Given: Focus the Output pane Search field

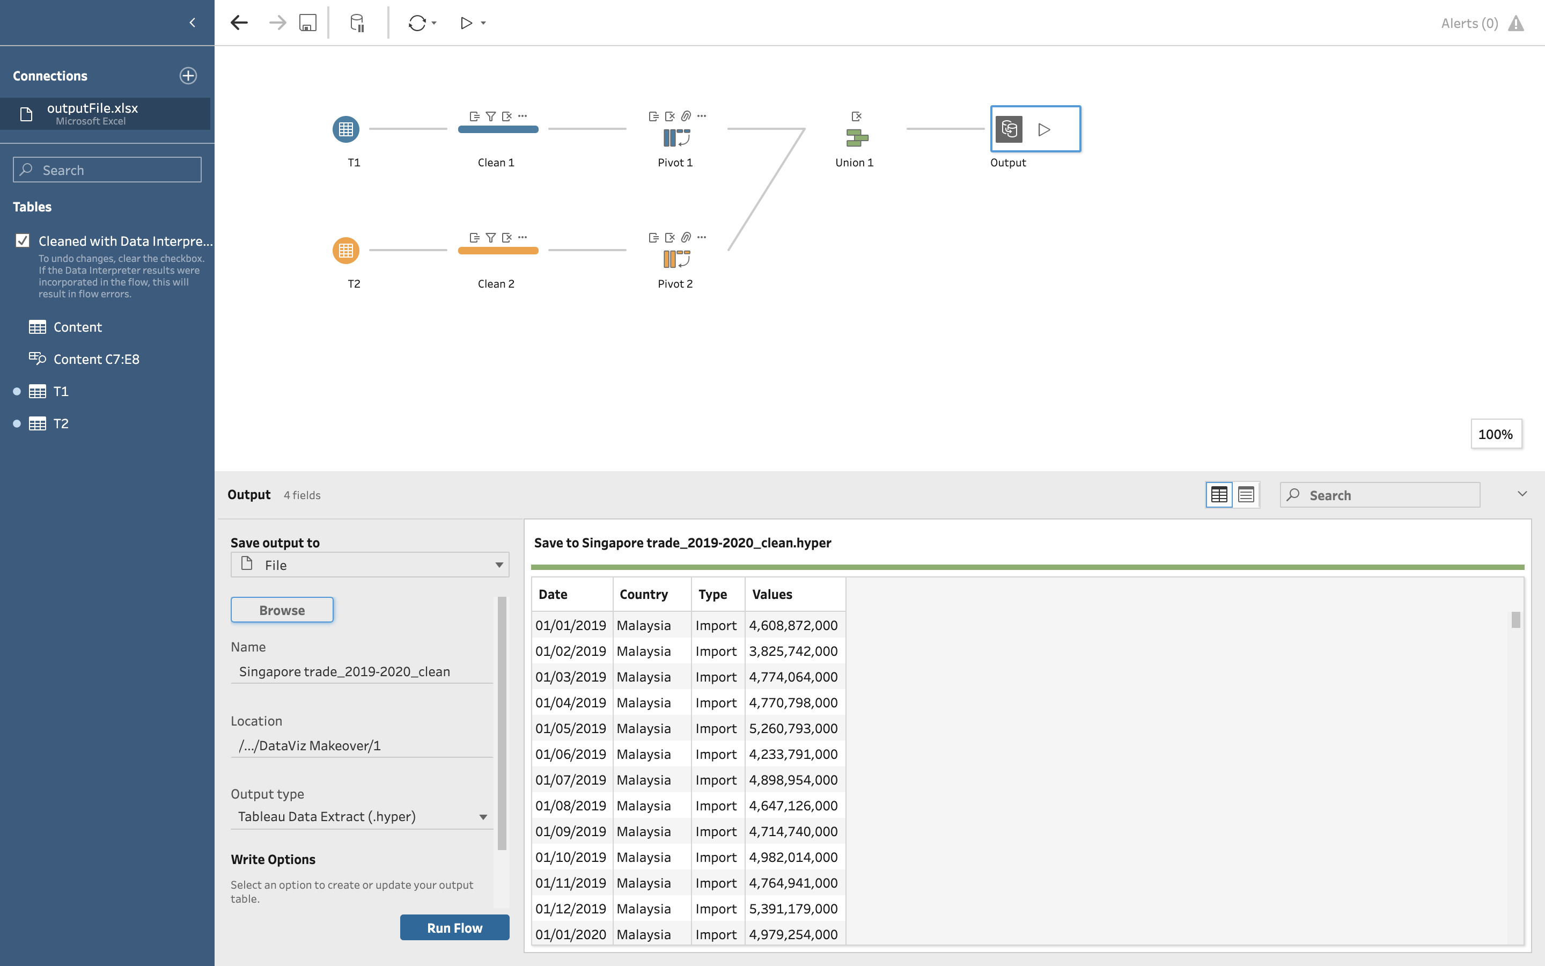Looking at the screenshot, I should (1380, 495).
